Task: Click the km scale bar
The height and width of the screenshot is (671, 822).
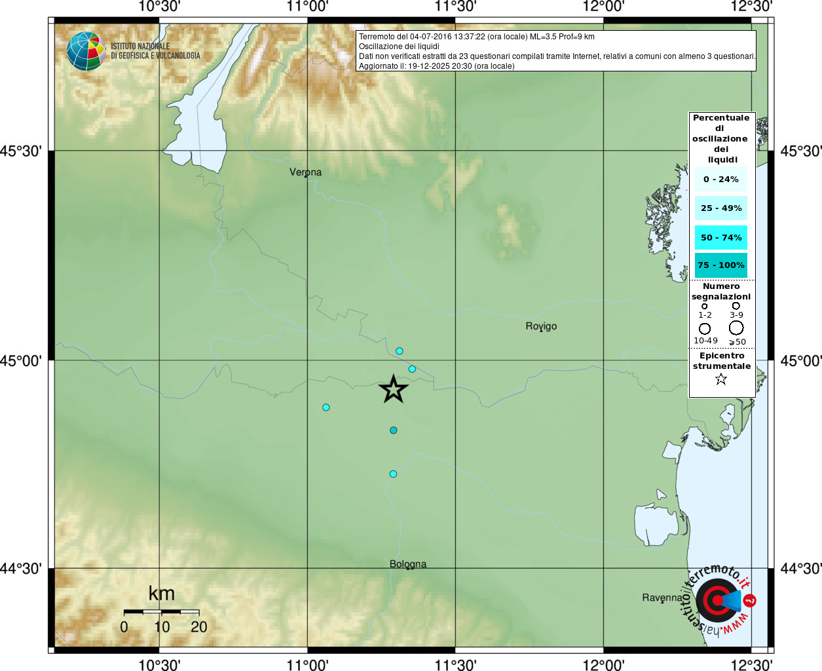Action: (162, 612)
